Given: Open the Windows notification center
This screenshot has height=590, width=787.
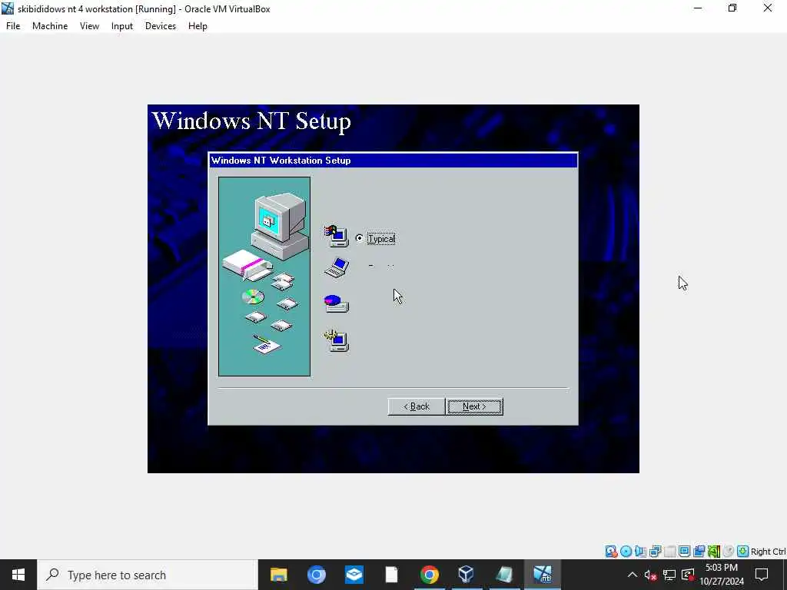Looking at the screenshot, I should pyautogui.click(x=762, y=575).
